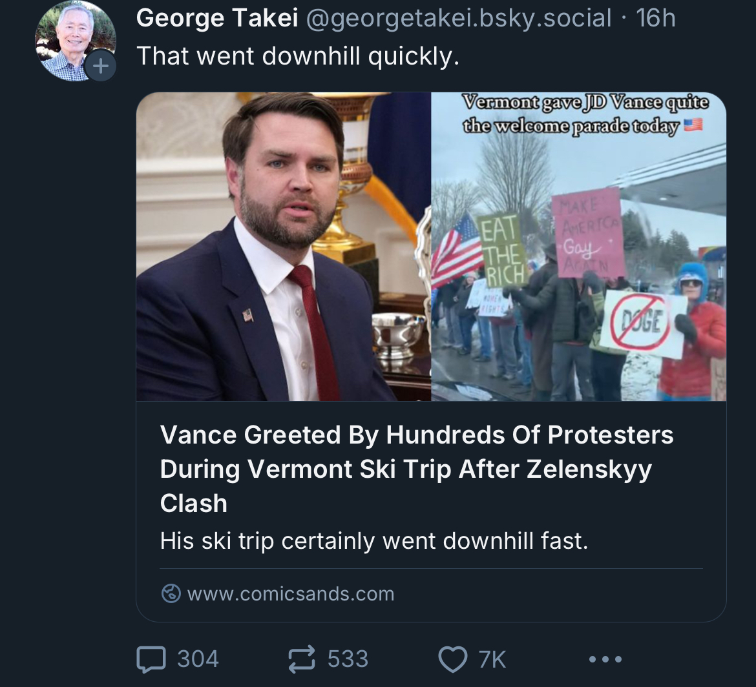Viewport: 756px width, 687px height.
Task: Click the 533 reposts count
Action: tap(348, 659)
